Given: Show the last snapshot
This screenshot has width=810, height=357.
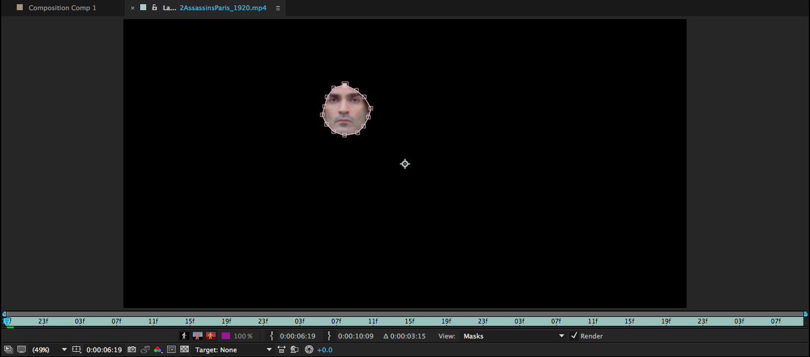Looking at the screenshot, I should (145, 349).
